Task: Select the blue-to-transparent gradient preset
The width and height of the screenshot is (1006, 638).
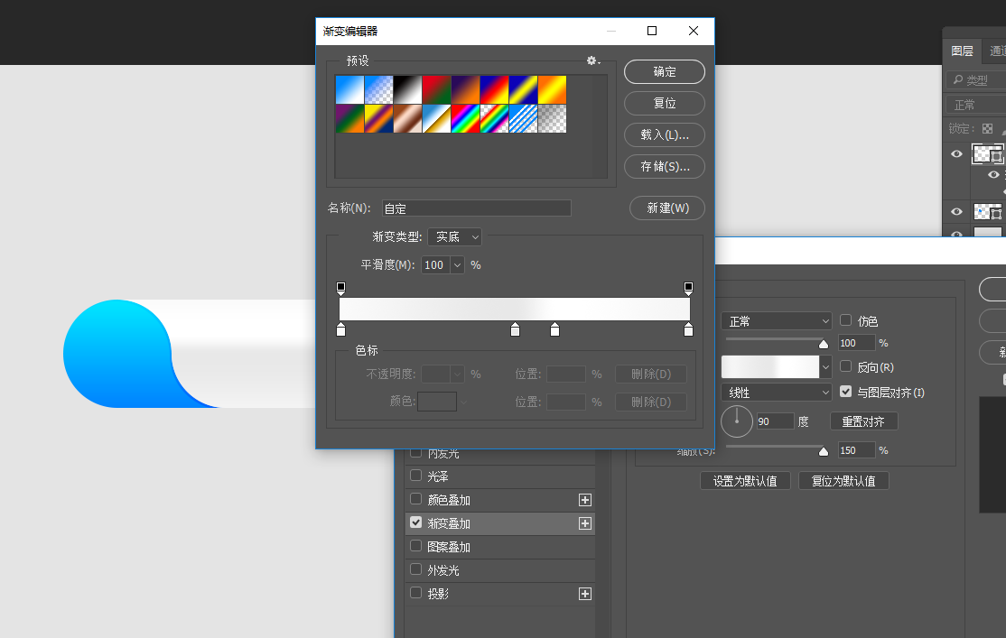Action: point(378,89)
